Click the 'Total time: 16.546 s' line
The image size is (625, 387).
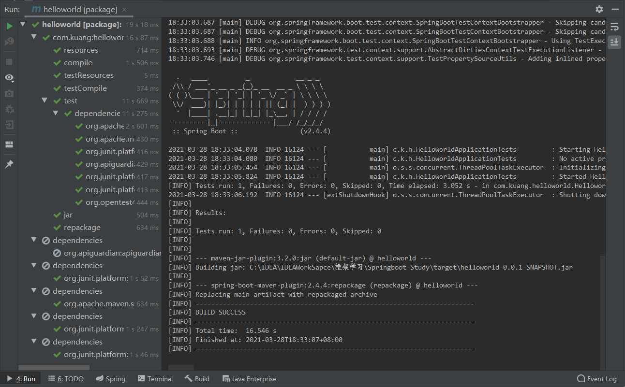(223, 330)
